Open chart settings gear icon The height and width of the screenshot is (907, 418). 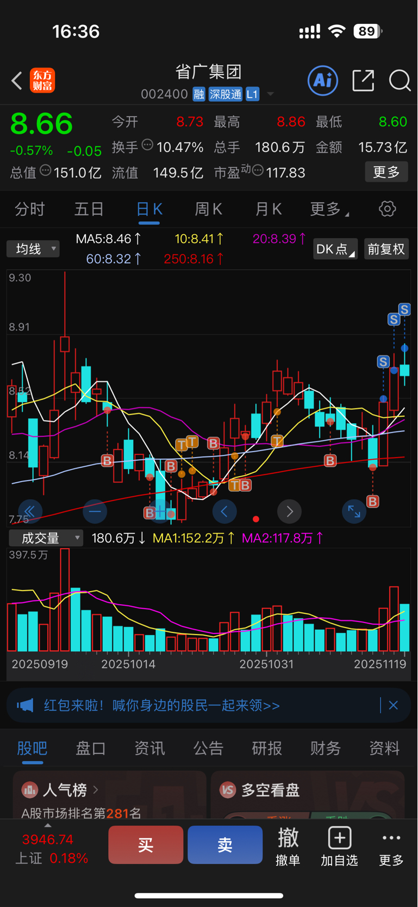pos(387,209)
